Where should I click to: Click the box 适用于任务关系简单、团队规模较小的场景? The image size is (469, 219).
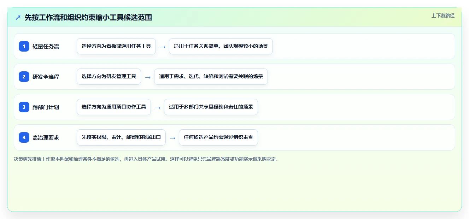[221, 46]
